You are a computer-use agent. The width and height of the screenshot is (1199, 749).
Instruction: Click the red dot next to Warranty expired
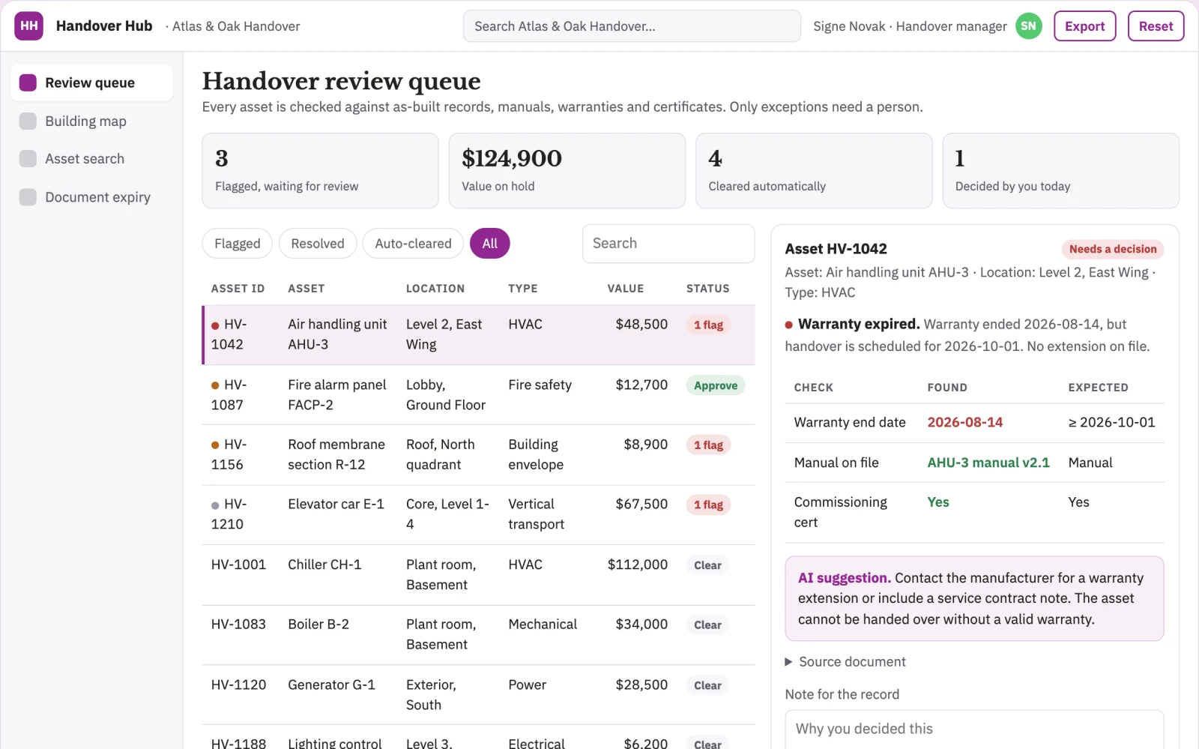789,325
